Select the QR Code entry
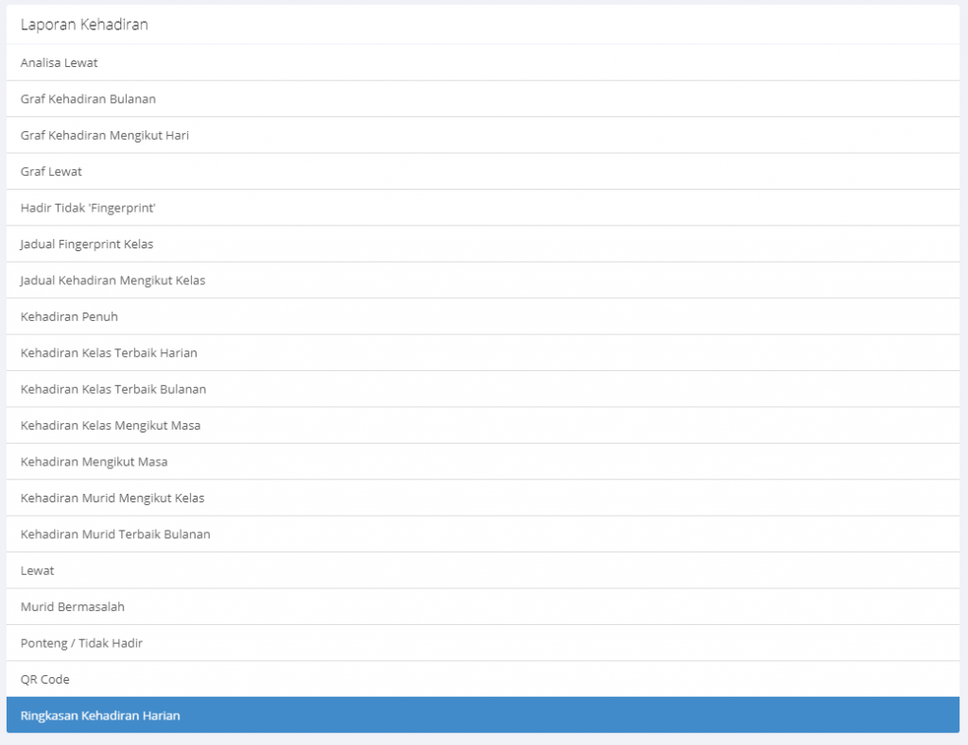 [483, 679]
